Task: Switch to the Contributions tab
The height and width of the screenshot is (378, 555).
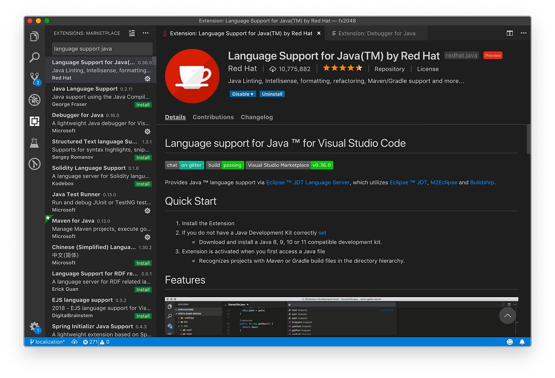Action: pos(213,117)
